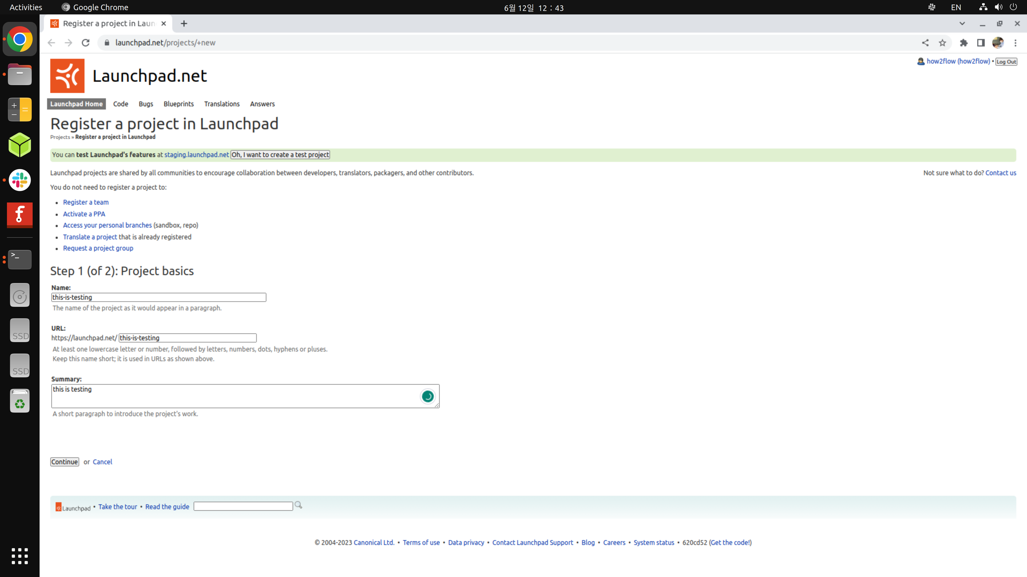The height and width of the screenshot is (577, 1027).
Task: Open the Show Applications grid icon
Action: tap(20, 556)
